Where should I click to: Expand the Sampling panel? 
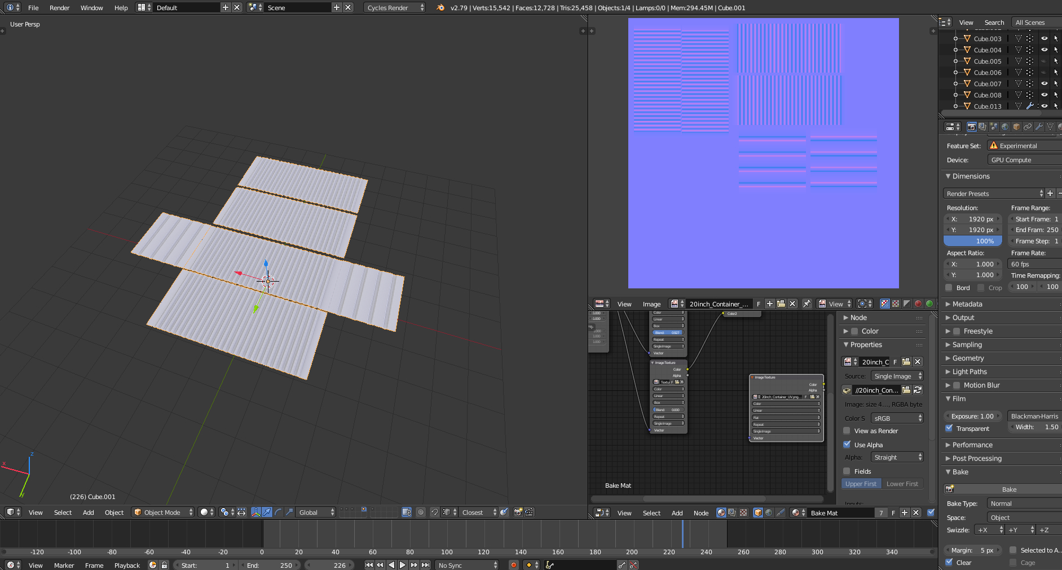click(x=967, y=345)
